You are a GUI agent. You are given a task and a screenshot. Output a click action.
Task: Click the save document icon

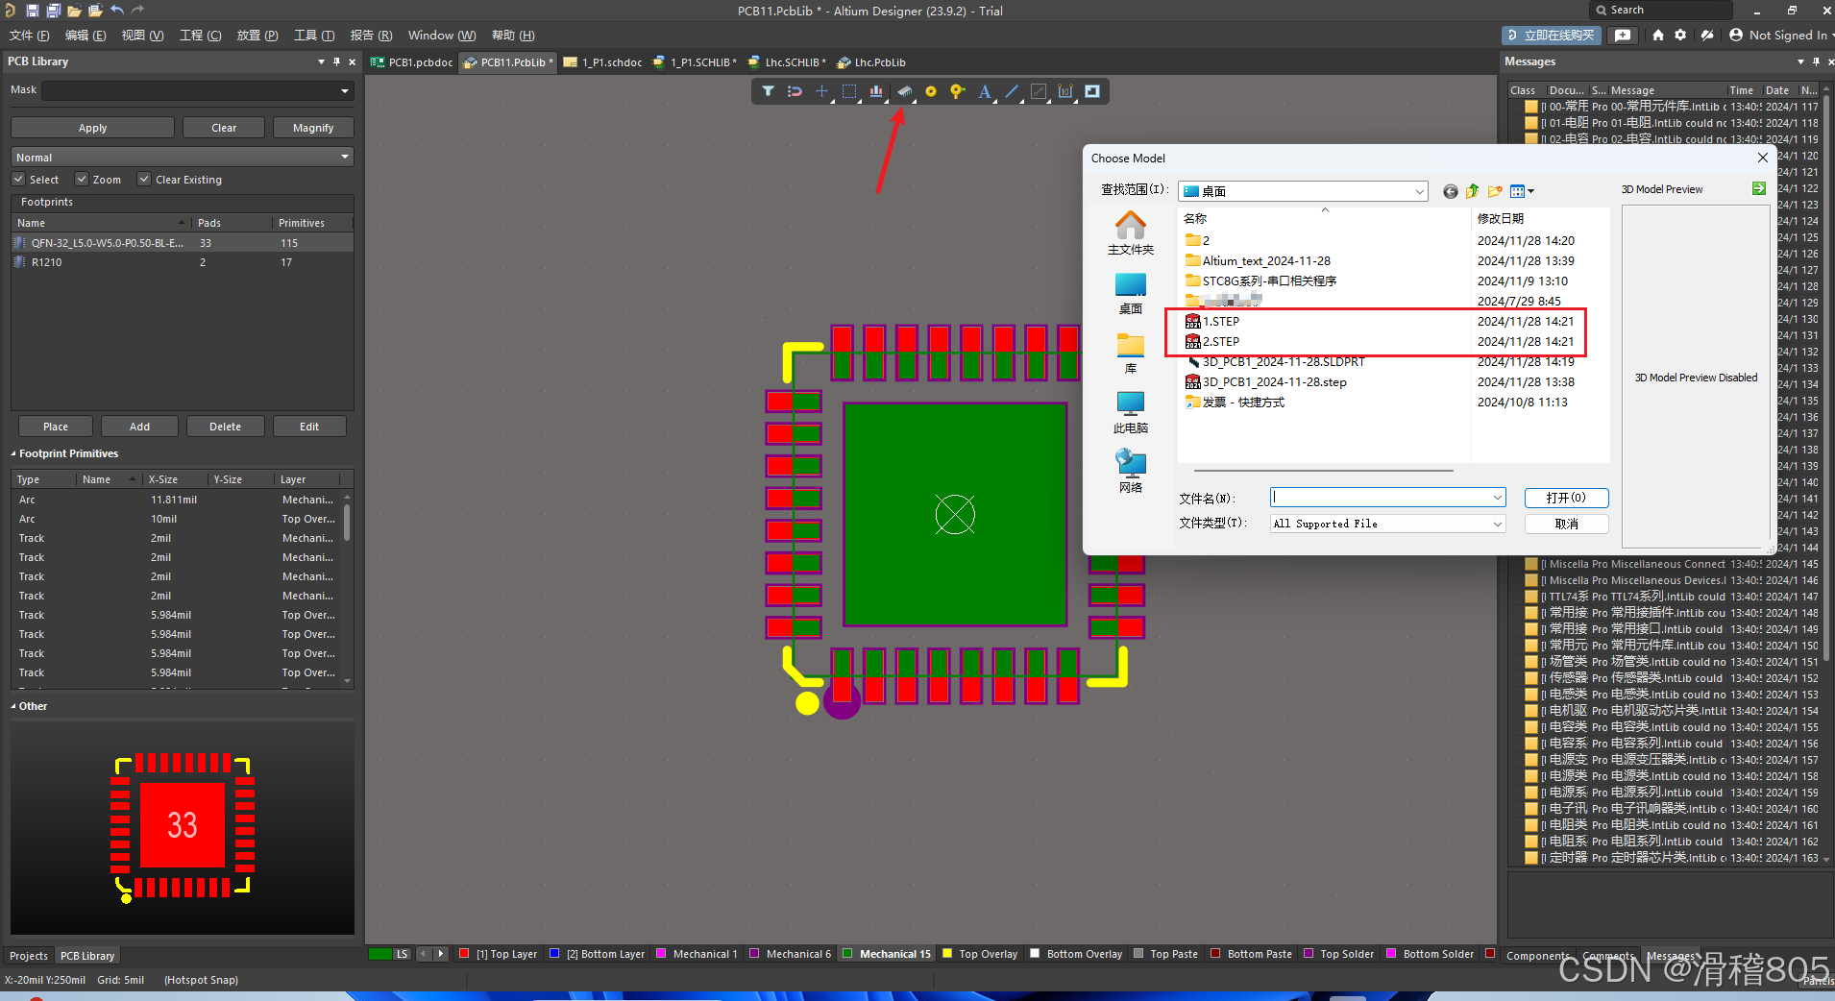pyautogui.click(x=33, y=11)
